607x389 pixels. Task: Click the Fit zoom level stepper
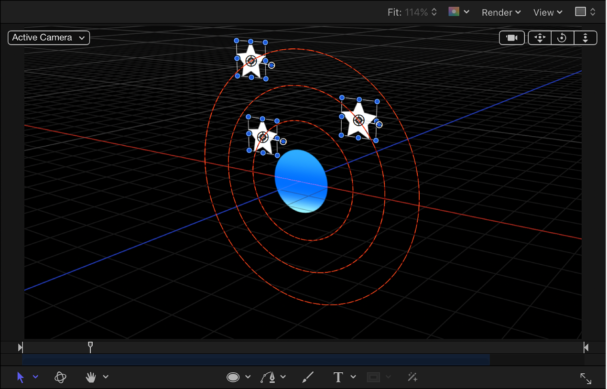434,12
